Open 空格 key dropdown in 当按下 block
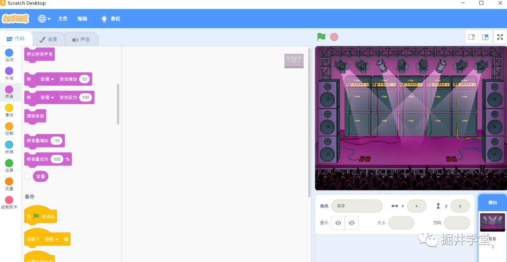Image resolution: width=507 pixels, height=262 pixels. pos(52,239)
